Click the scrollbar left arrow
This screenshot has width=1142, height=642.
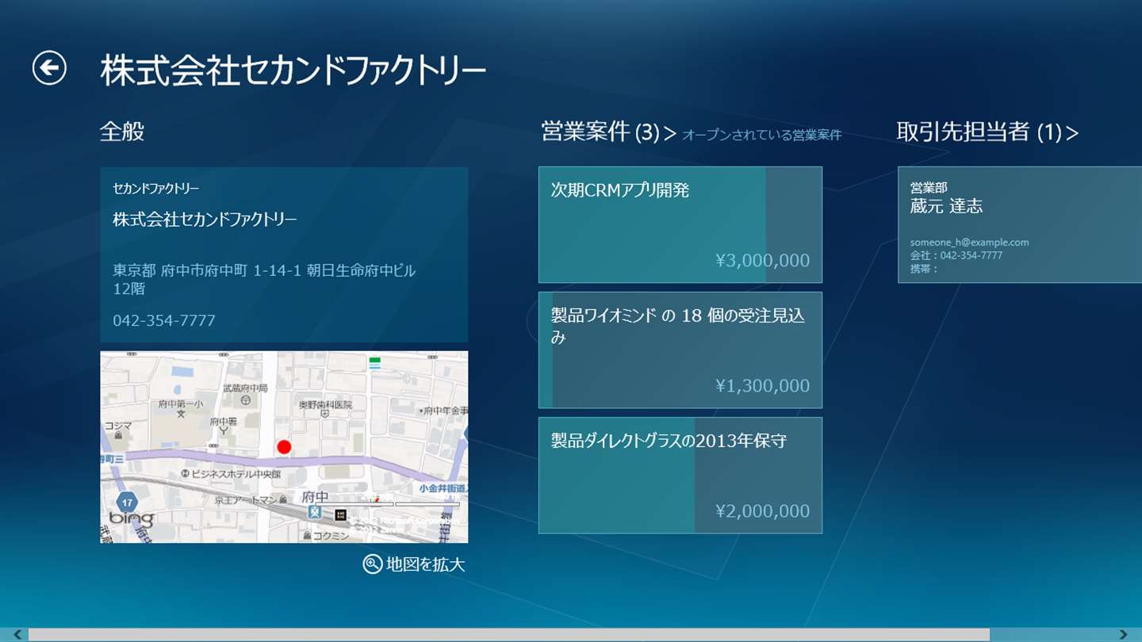(x=17, y=634)
